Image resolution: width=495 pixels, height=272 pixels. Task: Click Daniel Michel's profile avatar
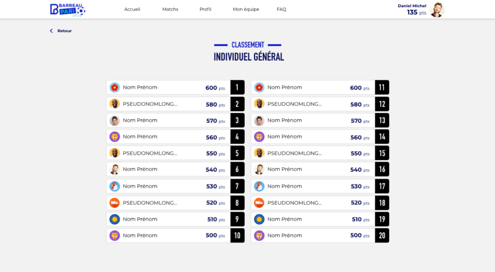(437, 10)
